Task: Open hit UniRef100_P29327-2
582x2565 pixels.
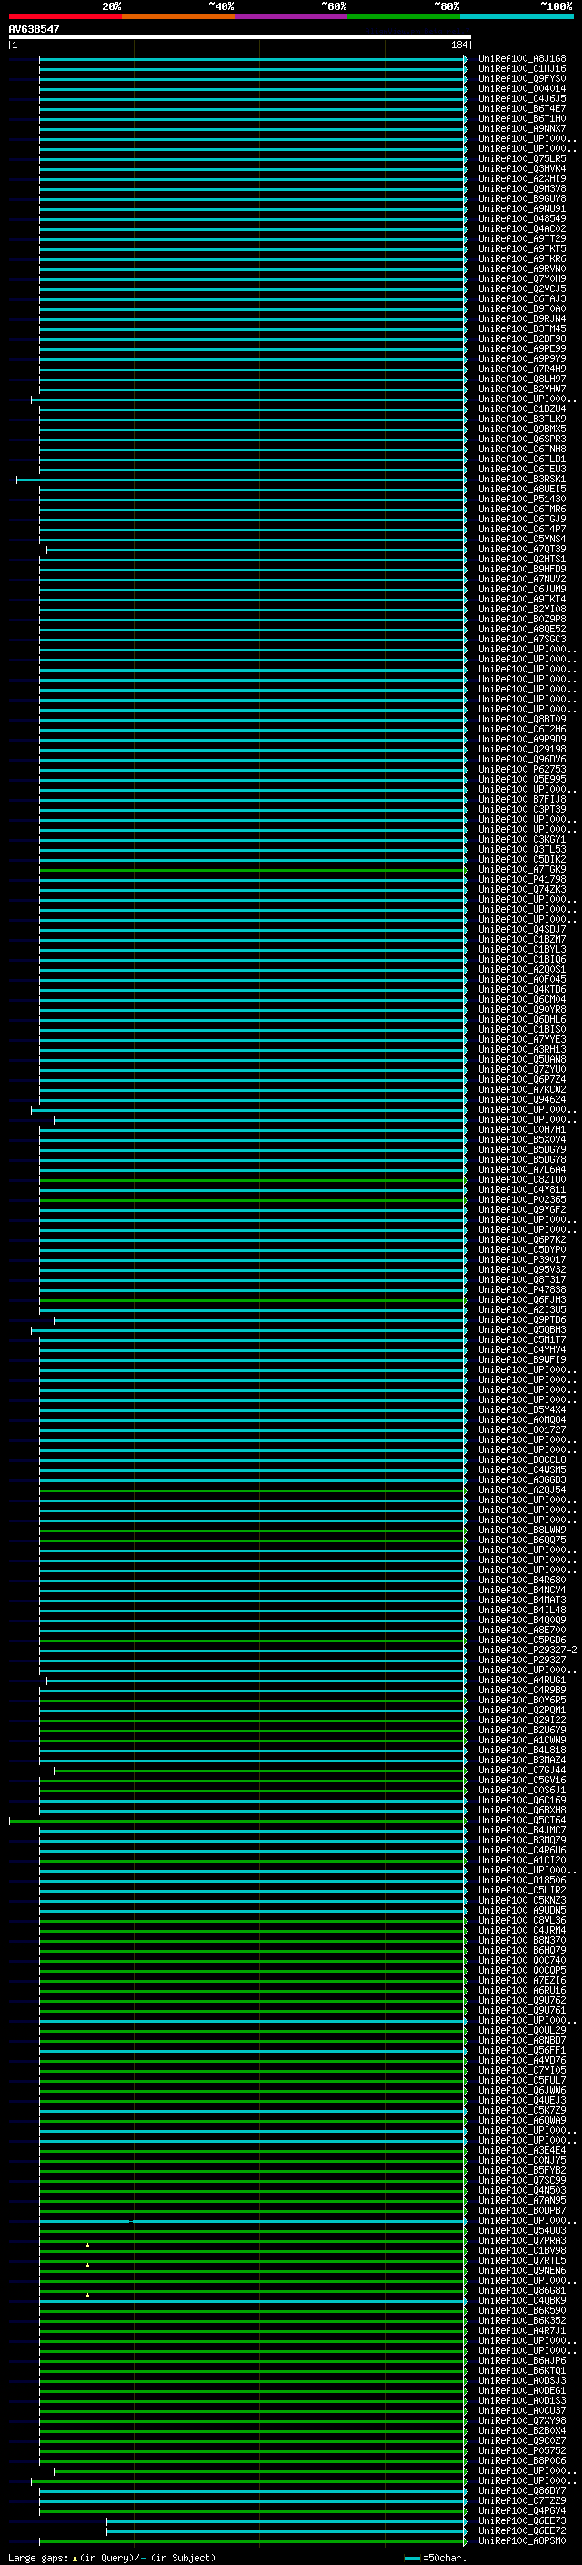Action: coord(527,1650)
